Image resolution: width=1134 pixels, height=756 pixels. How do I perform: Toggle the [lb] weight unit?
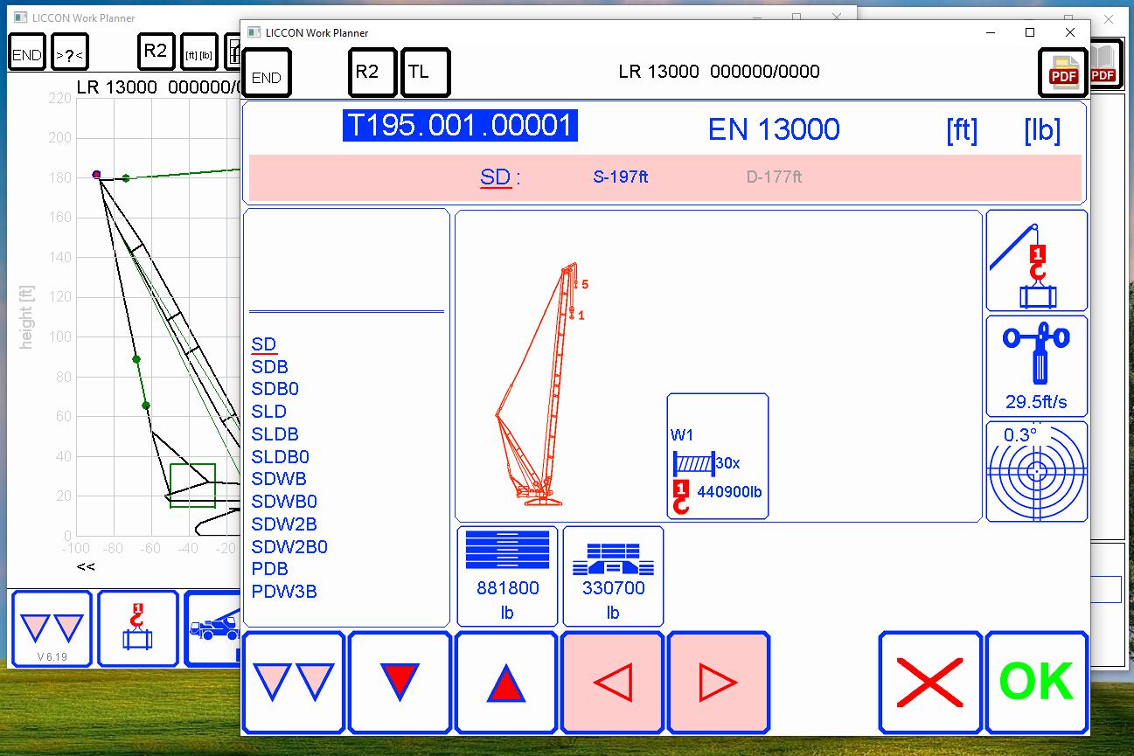(x=1042, y=130)
